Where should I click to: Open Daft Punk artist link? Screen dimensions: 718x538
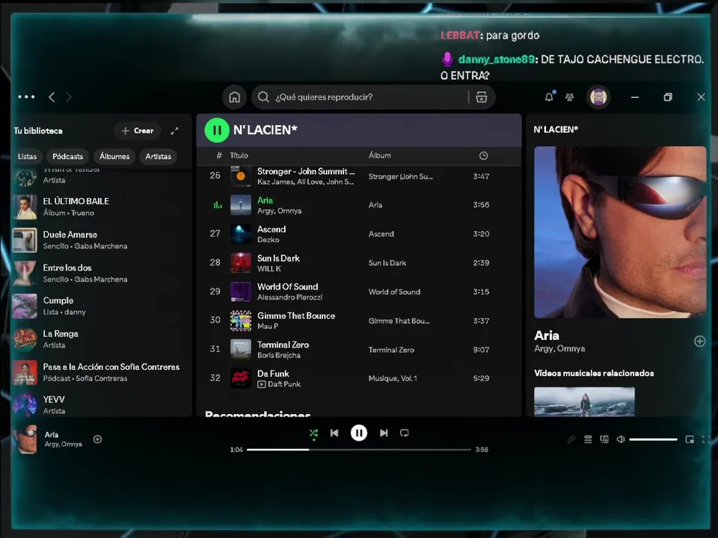pyautogui.click(x=284, y=384)
